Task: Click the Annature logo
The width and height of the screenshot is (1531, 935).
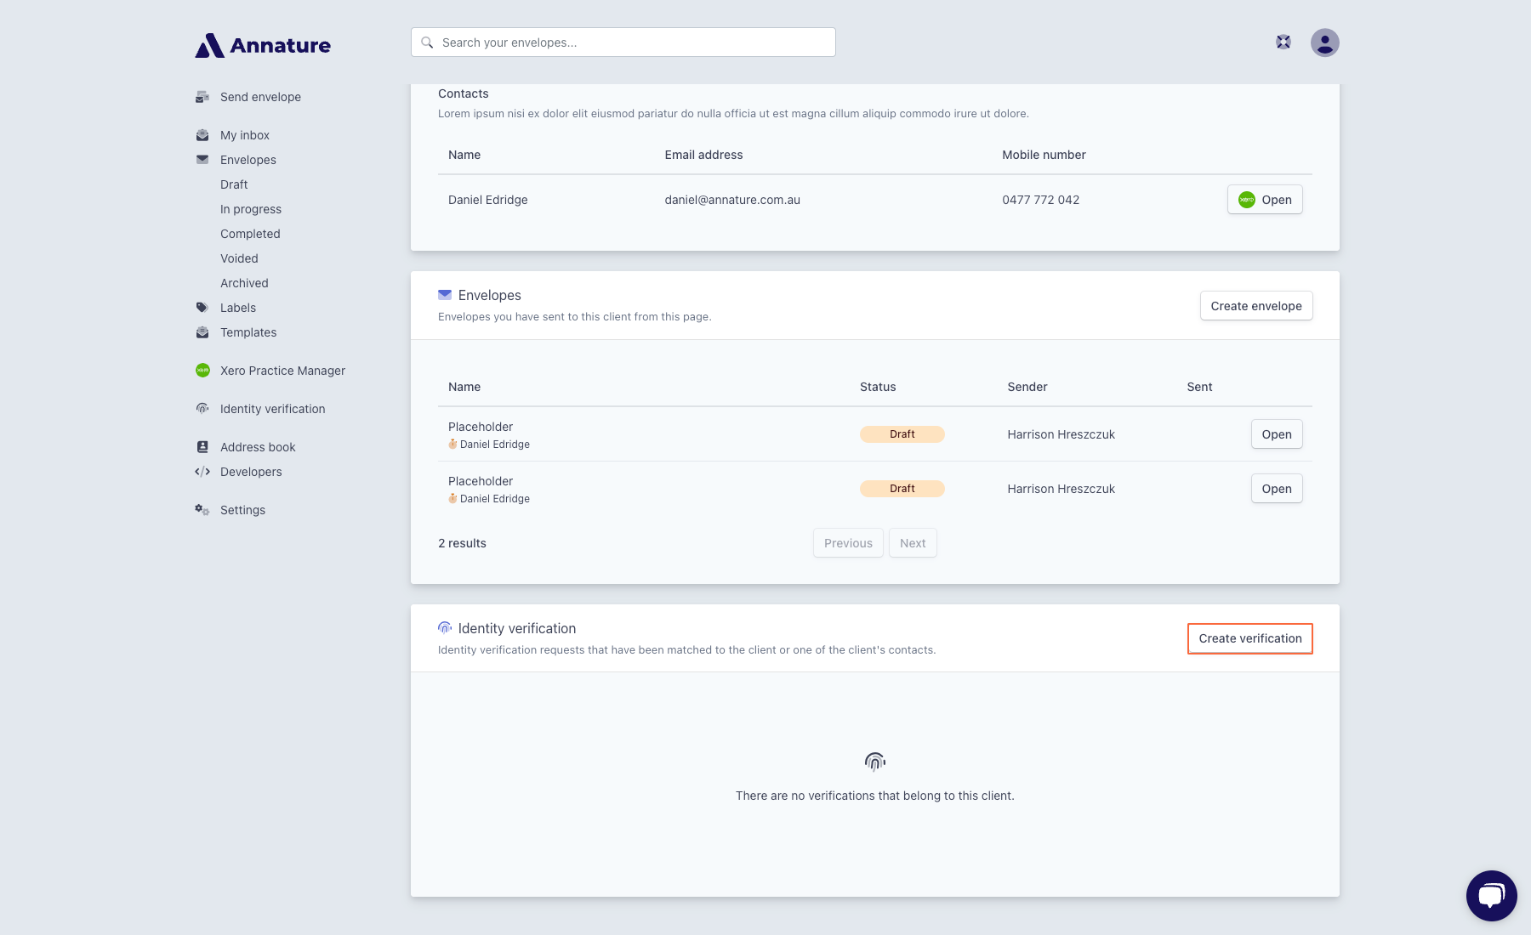Action: (262, 45)
